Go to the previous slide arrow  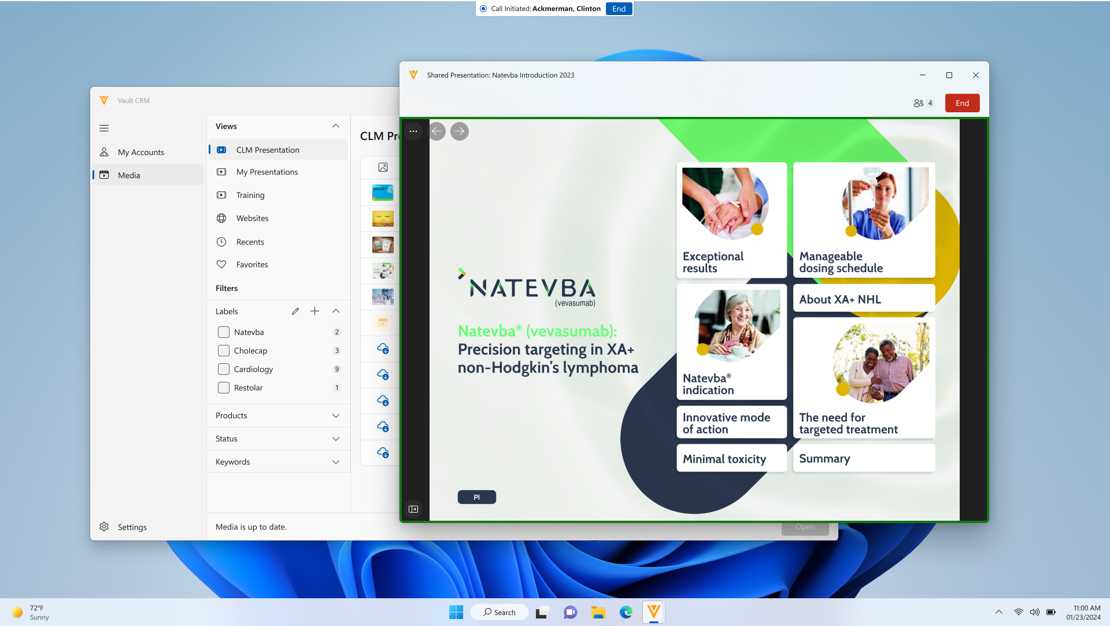pos(436,131)
